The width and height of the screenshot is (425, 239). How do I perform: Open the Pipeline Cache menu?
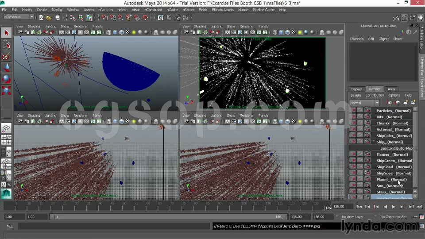pyautogui.click(x=263, y=10)
